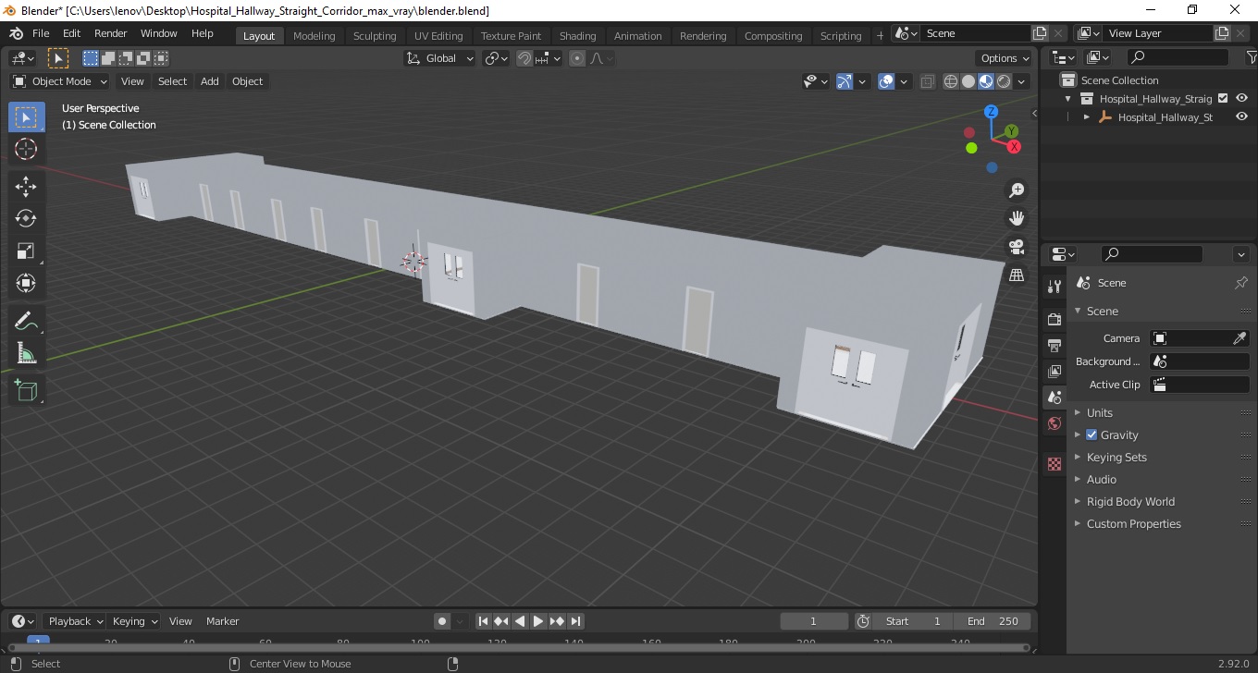Screen dimensions: 1258x673
Task: Switch orthographic/perspective grid icon
Action: point(1017,275)
